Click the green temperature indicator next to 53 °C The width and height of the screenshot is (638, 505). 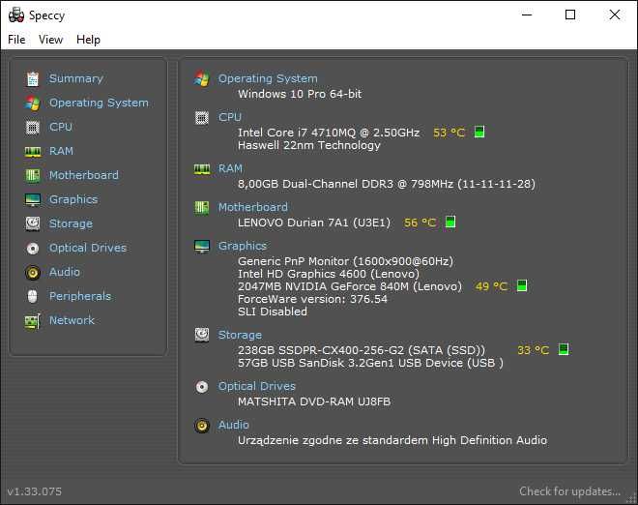click(x=479, y=132)
